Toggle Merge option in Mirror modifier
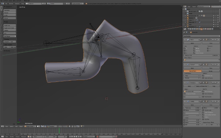This screenshot has width=221, height=138. tap(194, 48)
